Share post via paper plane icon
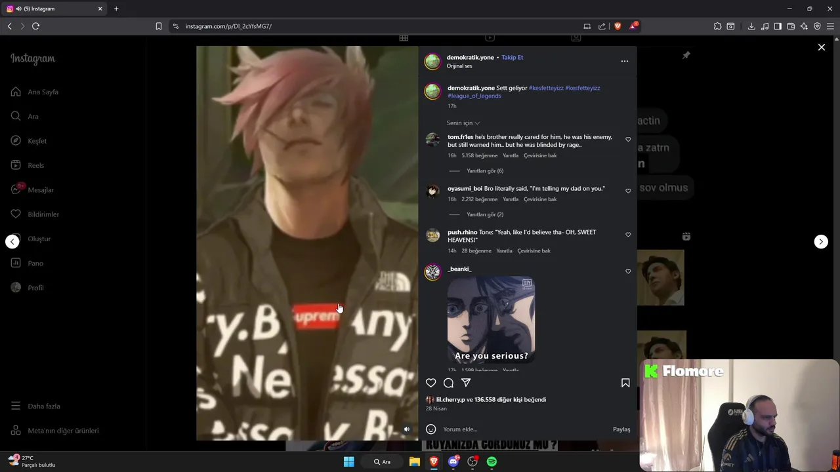Image resolution: width=840 pixels, height=472 pixels. [x=466, y=383]
